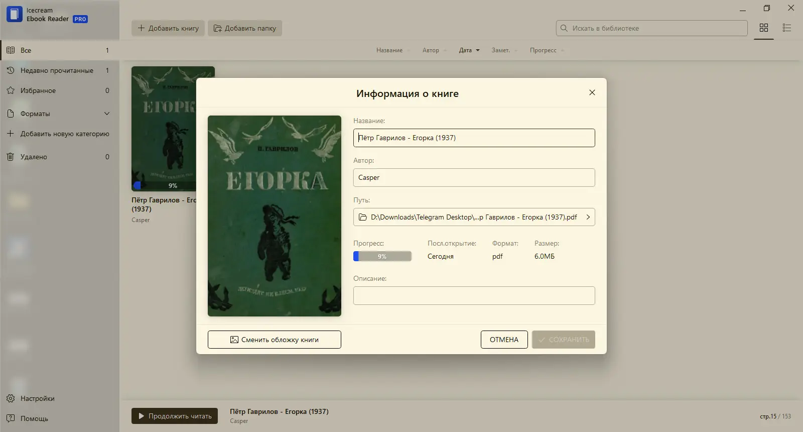
Task: Switch to list view layout
Action: (x=787, y=28)
